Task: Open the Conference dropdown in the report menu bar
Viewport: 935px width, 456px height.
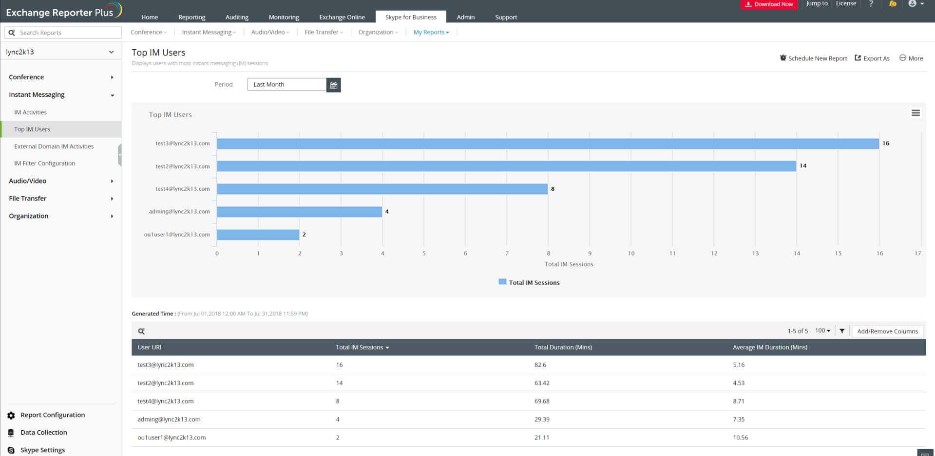Action: coord(149,32)
